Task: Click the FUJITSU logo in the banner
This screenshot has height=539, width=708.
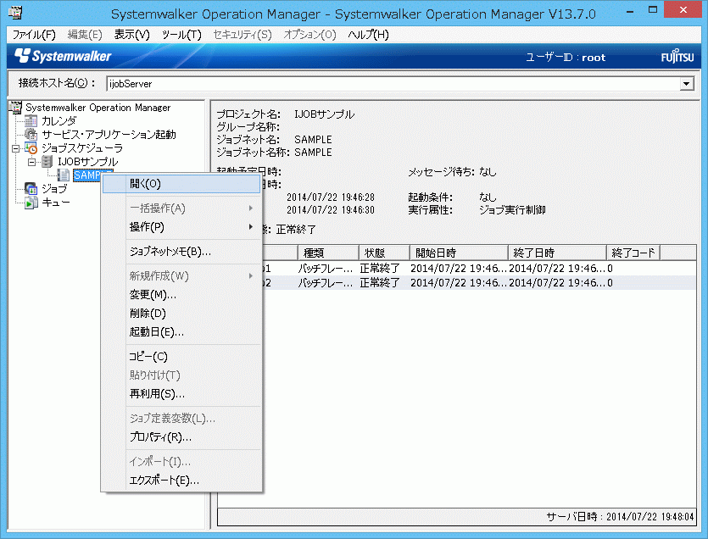Action: pos(677,57)
